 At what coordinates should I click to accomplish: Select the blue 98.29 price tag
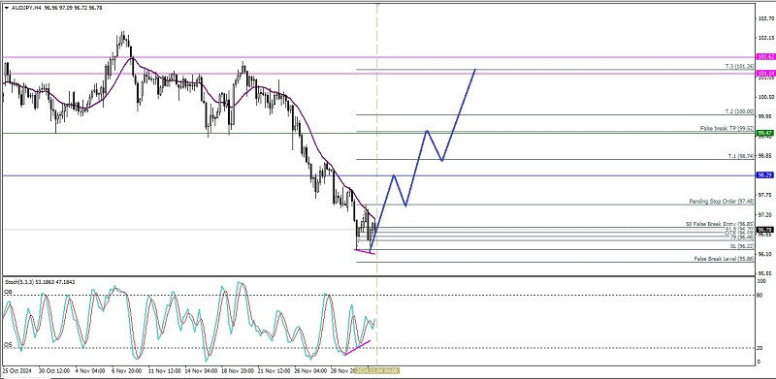765,175
